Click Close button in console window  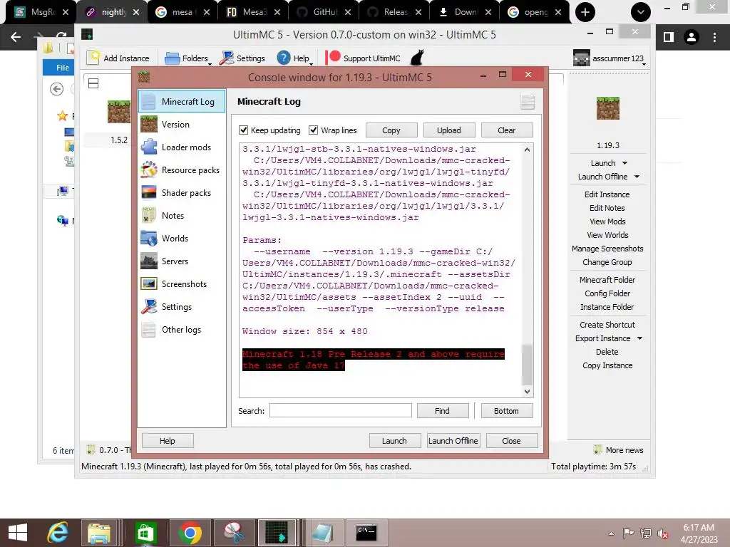pos(512,440)
